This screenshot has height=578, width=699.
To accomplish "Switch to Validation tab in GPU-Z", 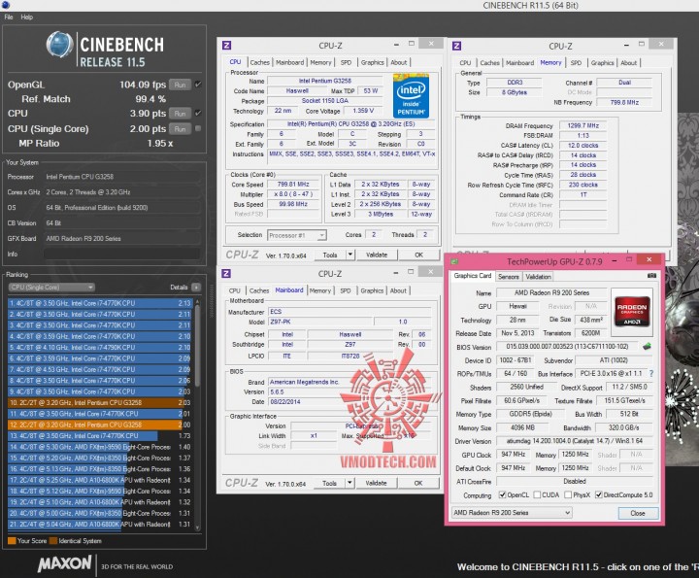I will pyautogui.click(x=538, y=277).
